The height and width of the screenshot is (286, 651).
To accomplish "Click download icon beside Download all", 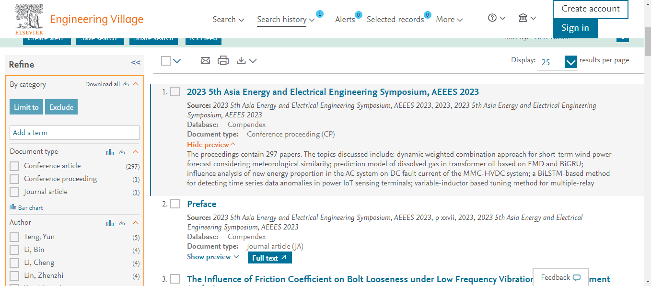I will click(x=126, y=84).
